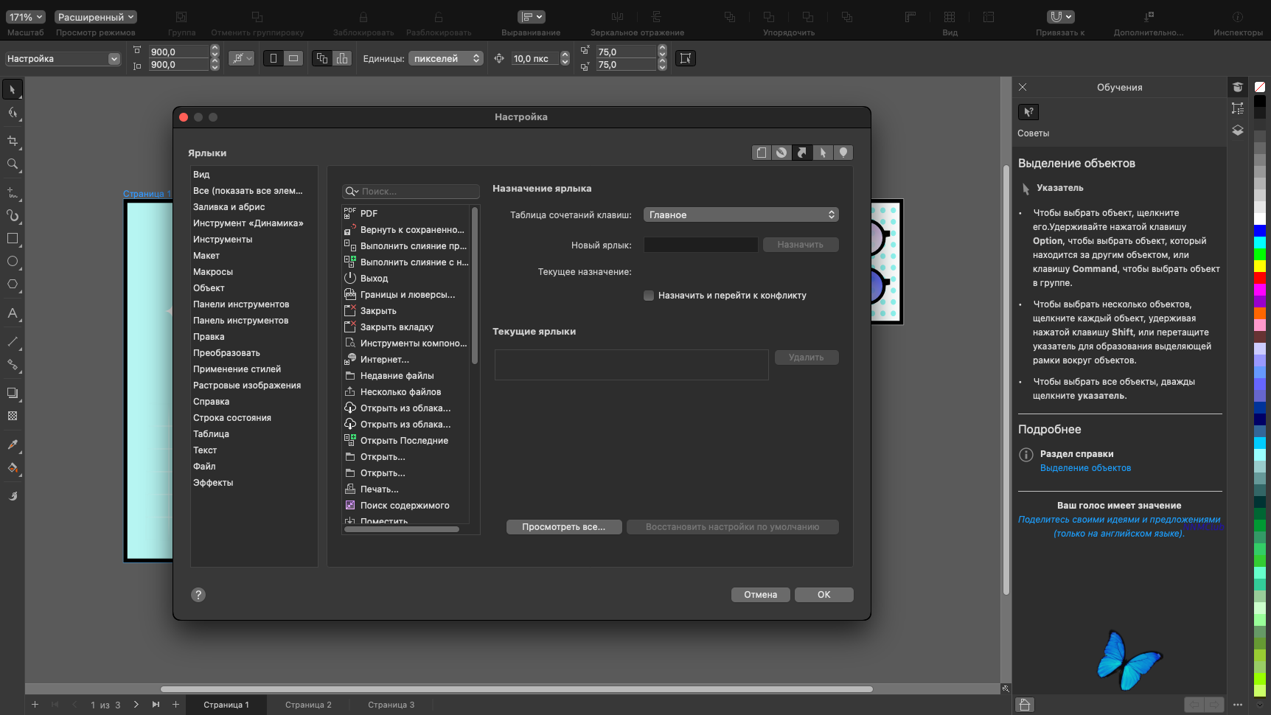
Task: Select the Rectangle tool
Action: pyautogui.click(x=13, y=239)
